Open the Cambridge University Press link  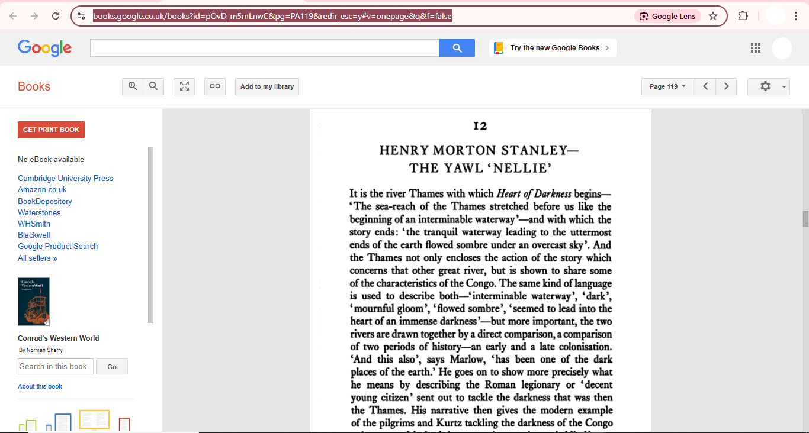65,178
